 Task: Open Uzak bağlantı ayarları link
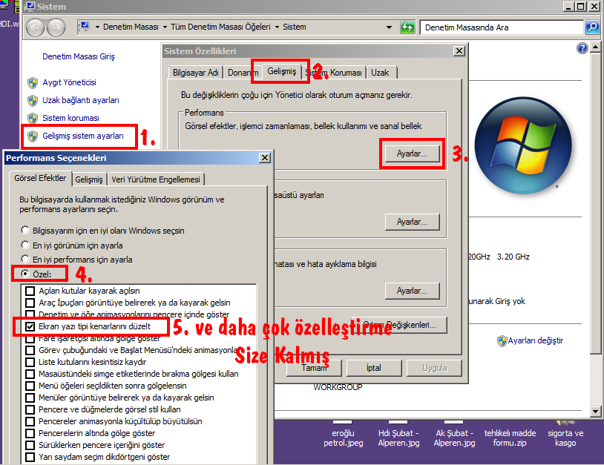[80, 100]
